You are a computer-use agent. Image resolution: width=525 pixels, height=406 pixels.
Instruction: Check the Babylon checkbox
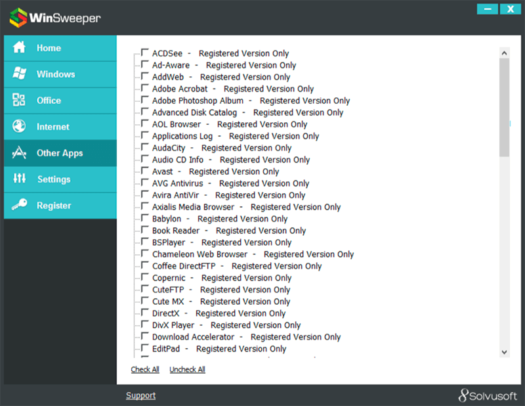coord(144,218)
